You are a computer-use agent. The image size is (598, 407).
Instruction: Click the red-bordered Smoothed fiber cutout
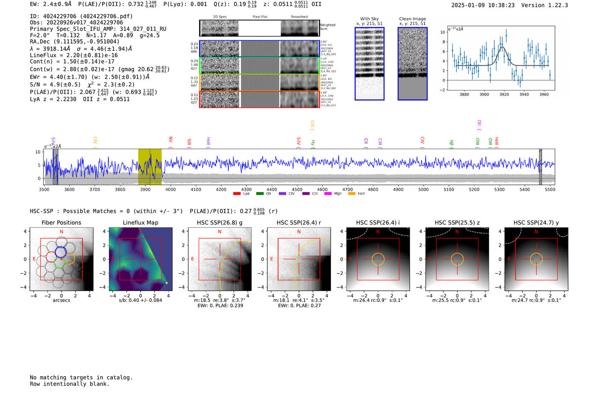(x=300, y=100)
